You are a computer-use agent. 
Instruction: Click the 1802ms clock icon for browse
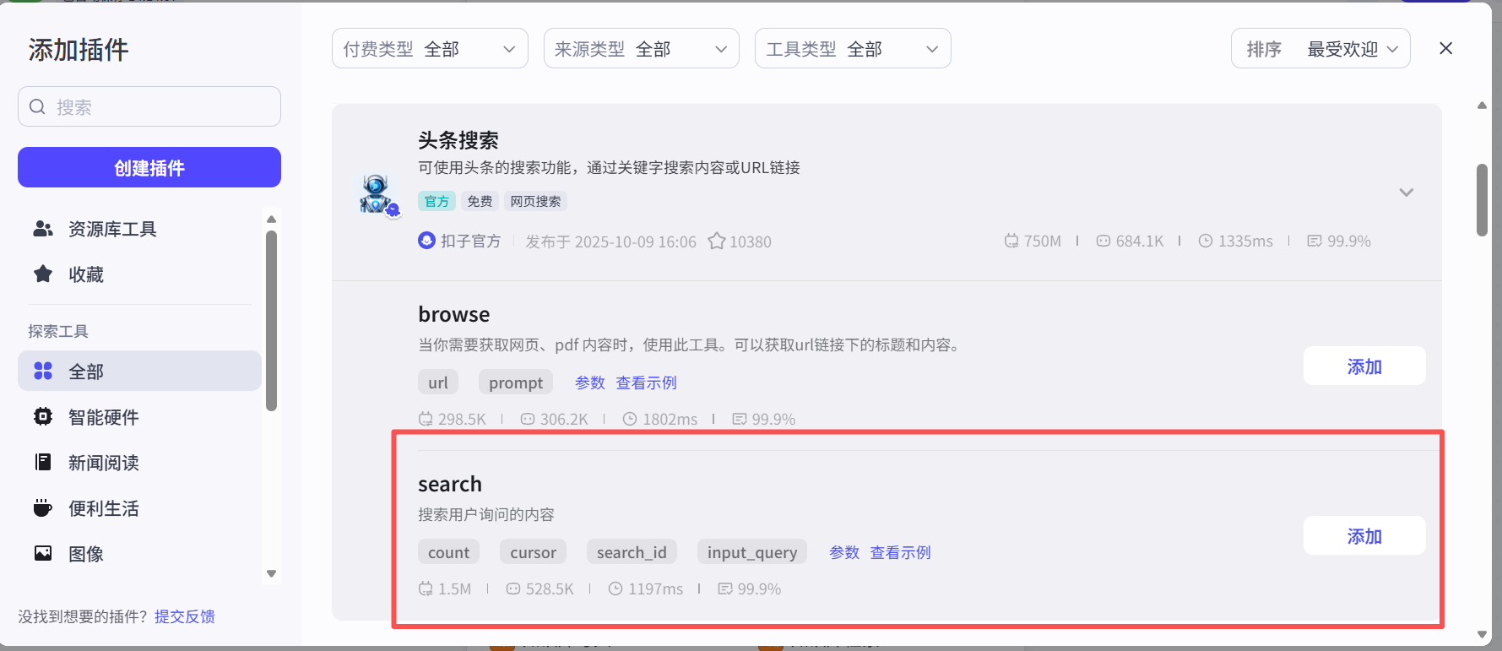tap(630, 419)
